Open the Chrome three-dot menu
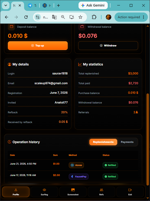The width and height of the screenshot is (150, 201). tap(144, 17)
